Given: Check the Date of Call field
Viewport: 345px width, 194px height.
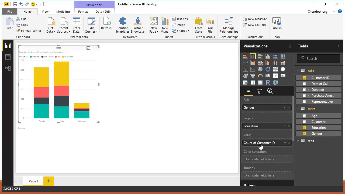Looking at the screenshot, I should click(304, 84).
